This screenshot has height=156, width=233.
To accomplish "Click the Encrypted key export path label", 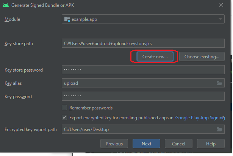I will tap(31, 129).
